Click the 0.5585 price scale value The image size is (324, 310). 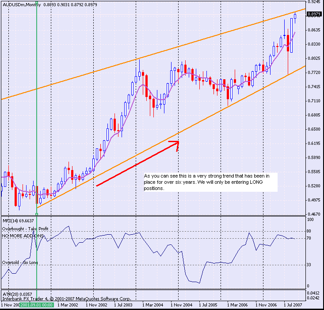(314, 172)
